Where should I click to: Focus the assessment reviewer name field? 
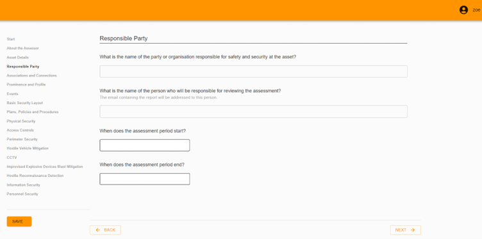tap(253, 111)
